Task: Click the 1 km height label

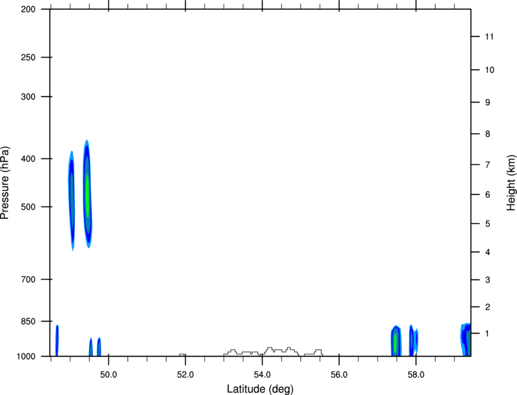Action: (488, 334)
